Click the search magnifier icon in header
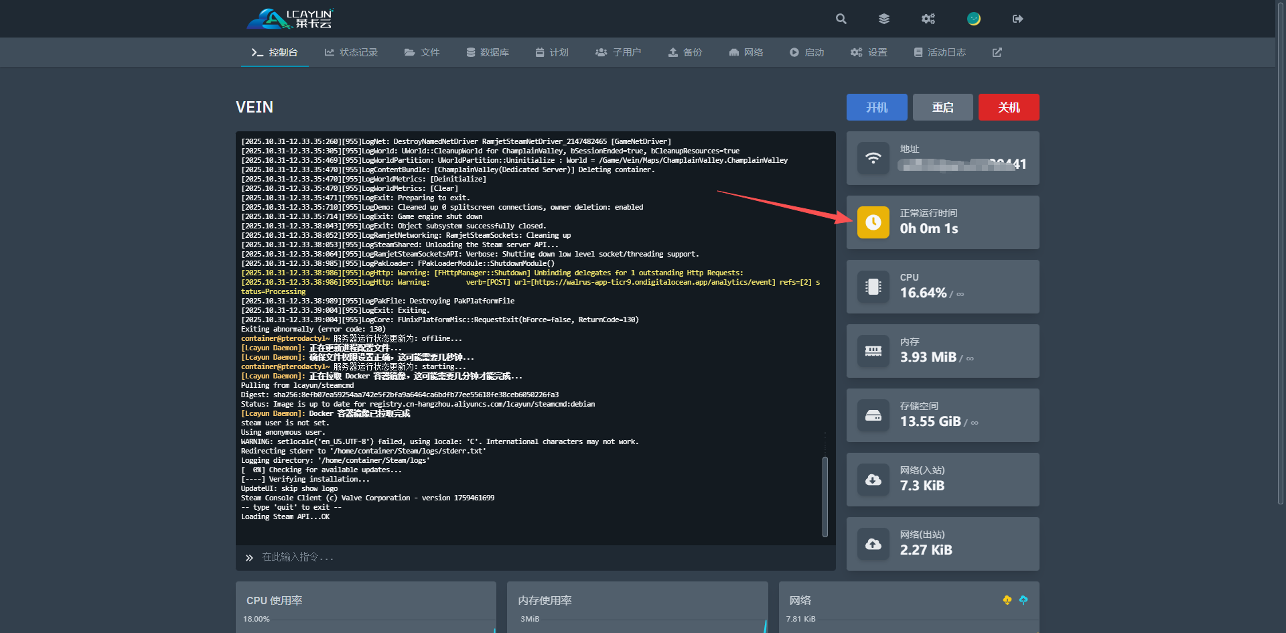 (x=841, y=19)
